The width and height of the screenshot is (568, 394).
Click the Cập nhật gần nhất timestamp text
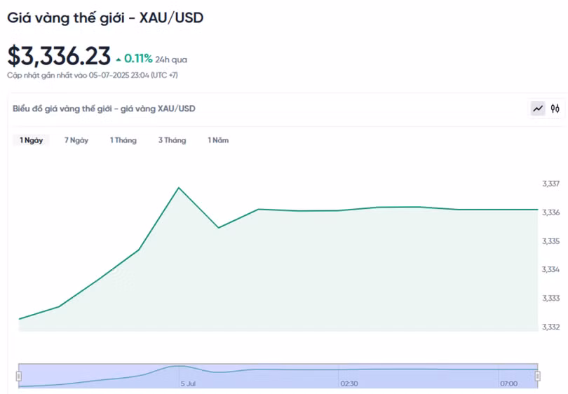[x=93, y=75]
